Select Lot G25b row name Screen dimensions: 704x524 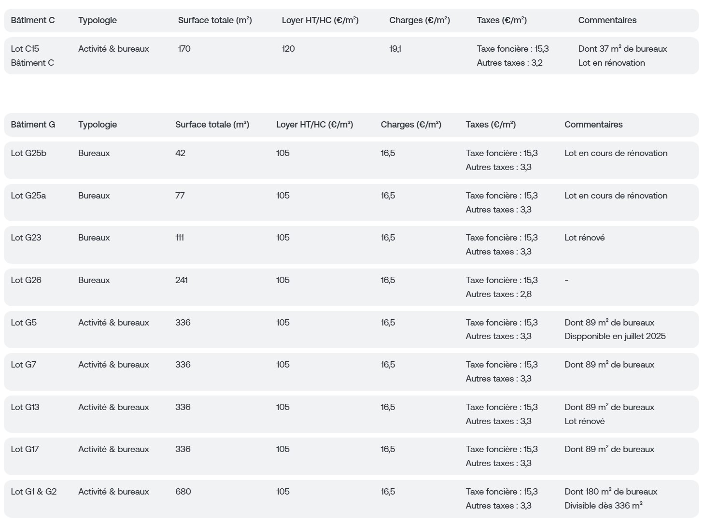click(x=28, y=153)
